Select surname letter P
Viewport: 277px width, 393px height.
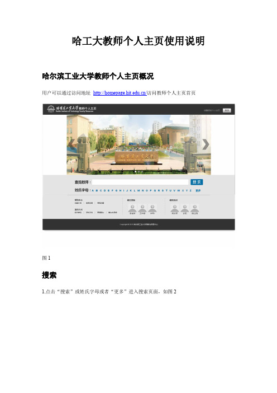(151, 190)
